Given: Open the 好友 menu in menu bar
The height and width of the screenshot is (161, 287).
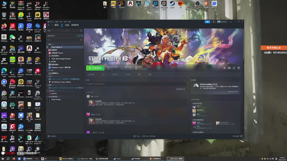Looking at the screenshot, I should pyautogui.click(x=61, y=22).
